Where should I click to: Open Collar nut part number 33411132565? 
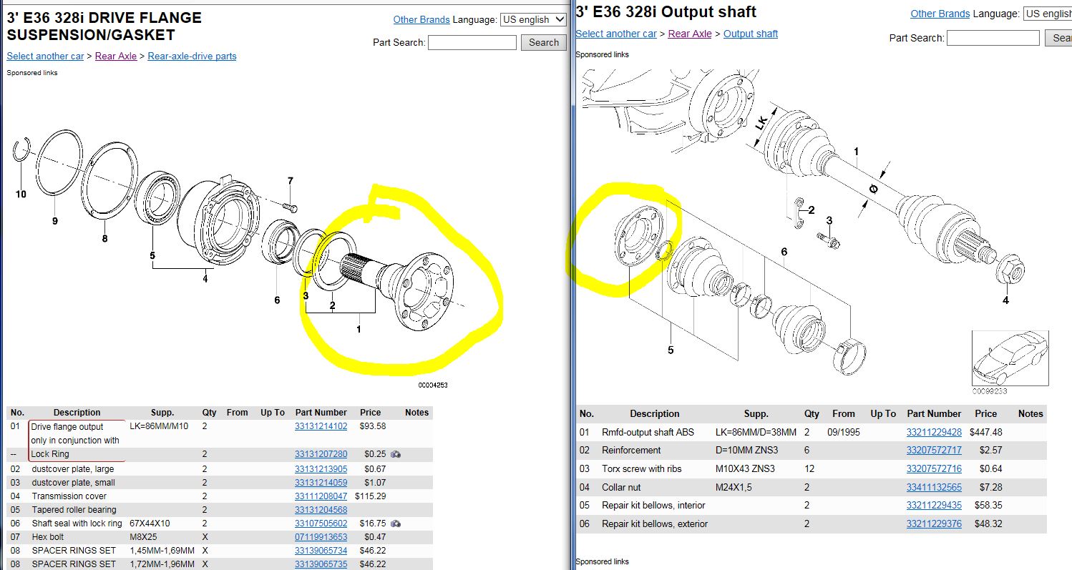[x=934, y=487]
